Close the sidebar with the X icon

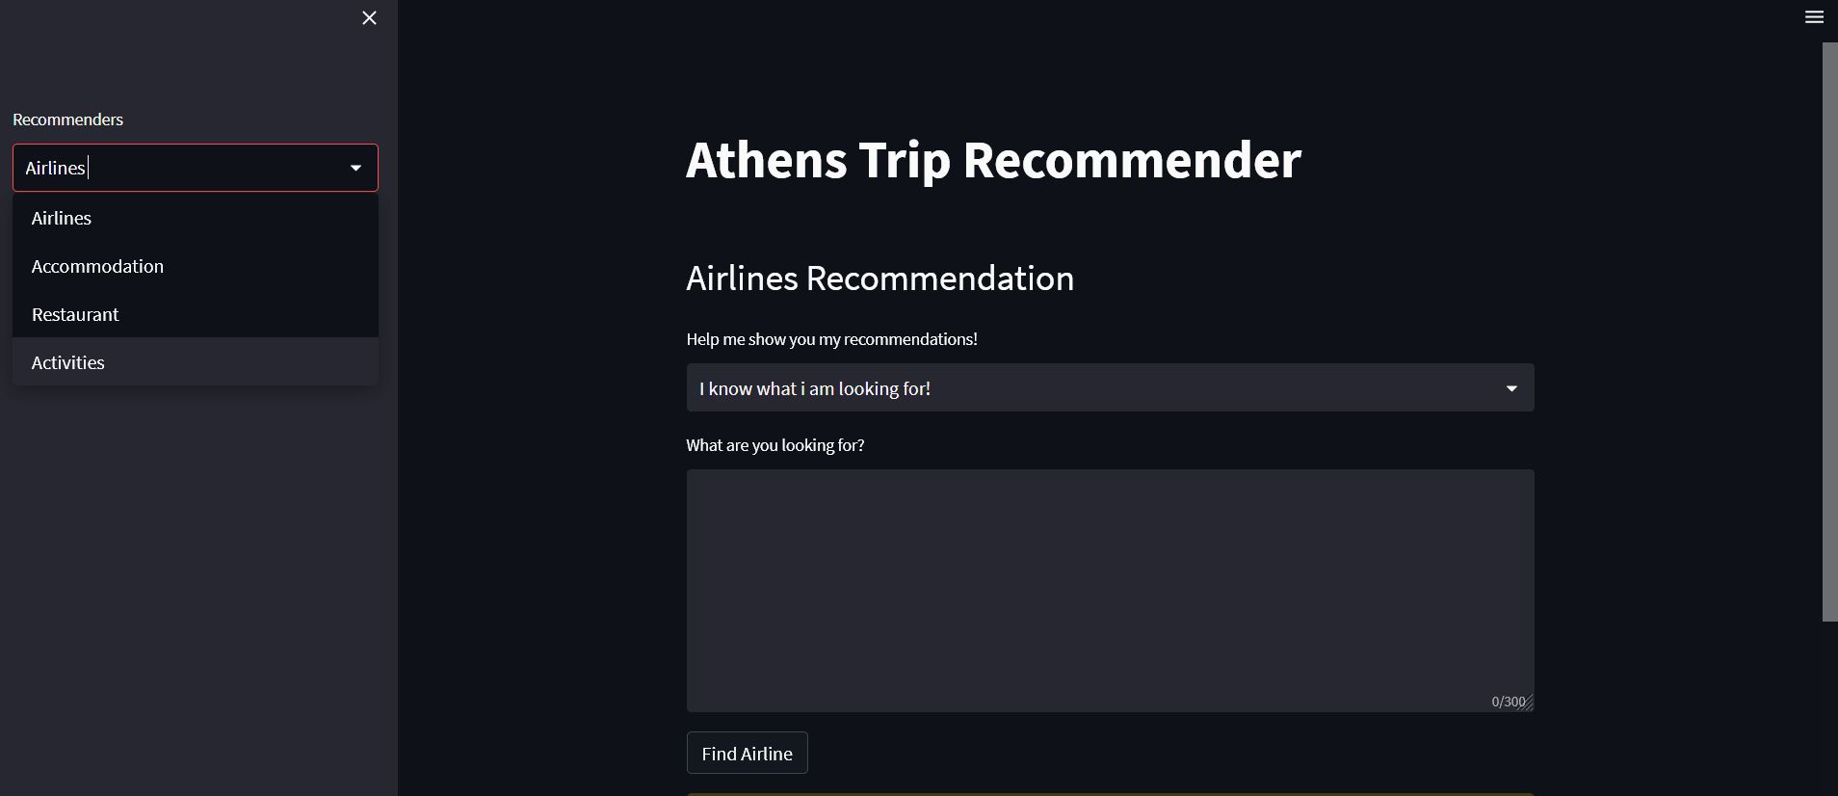[368, 17]
